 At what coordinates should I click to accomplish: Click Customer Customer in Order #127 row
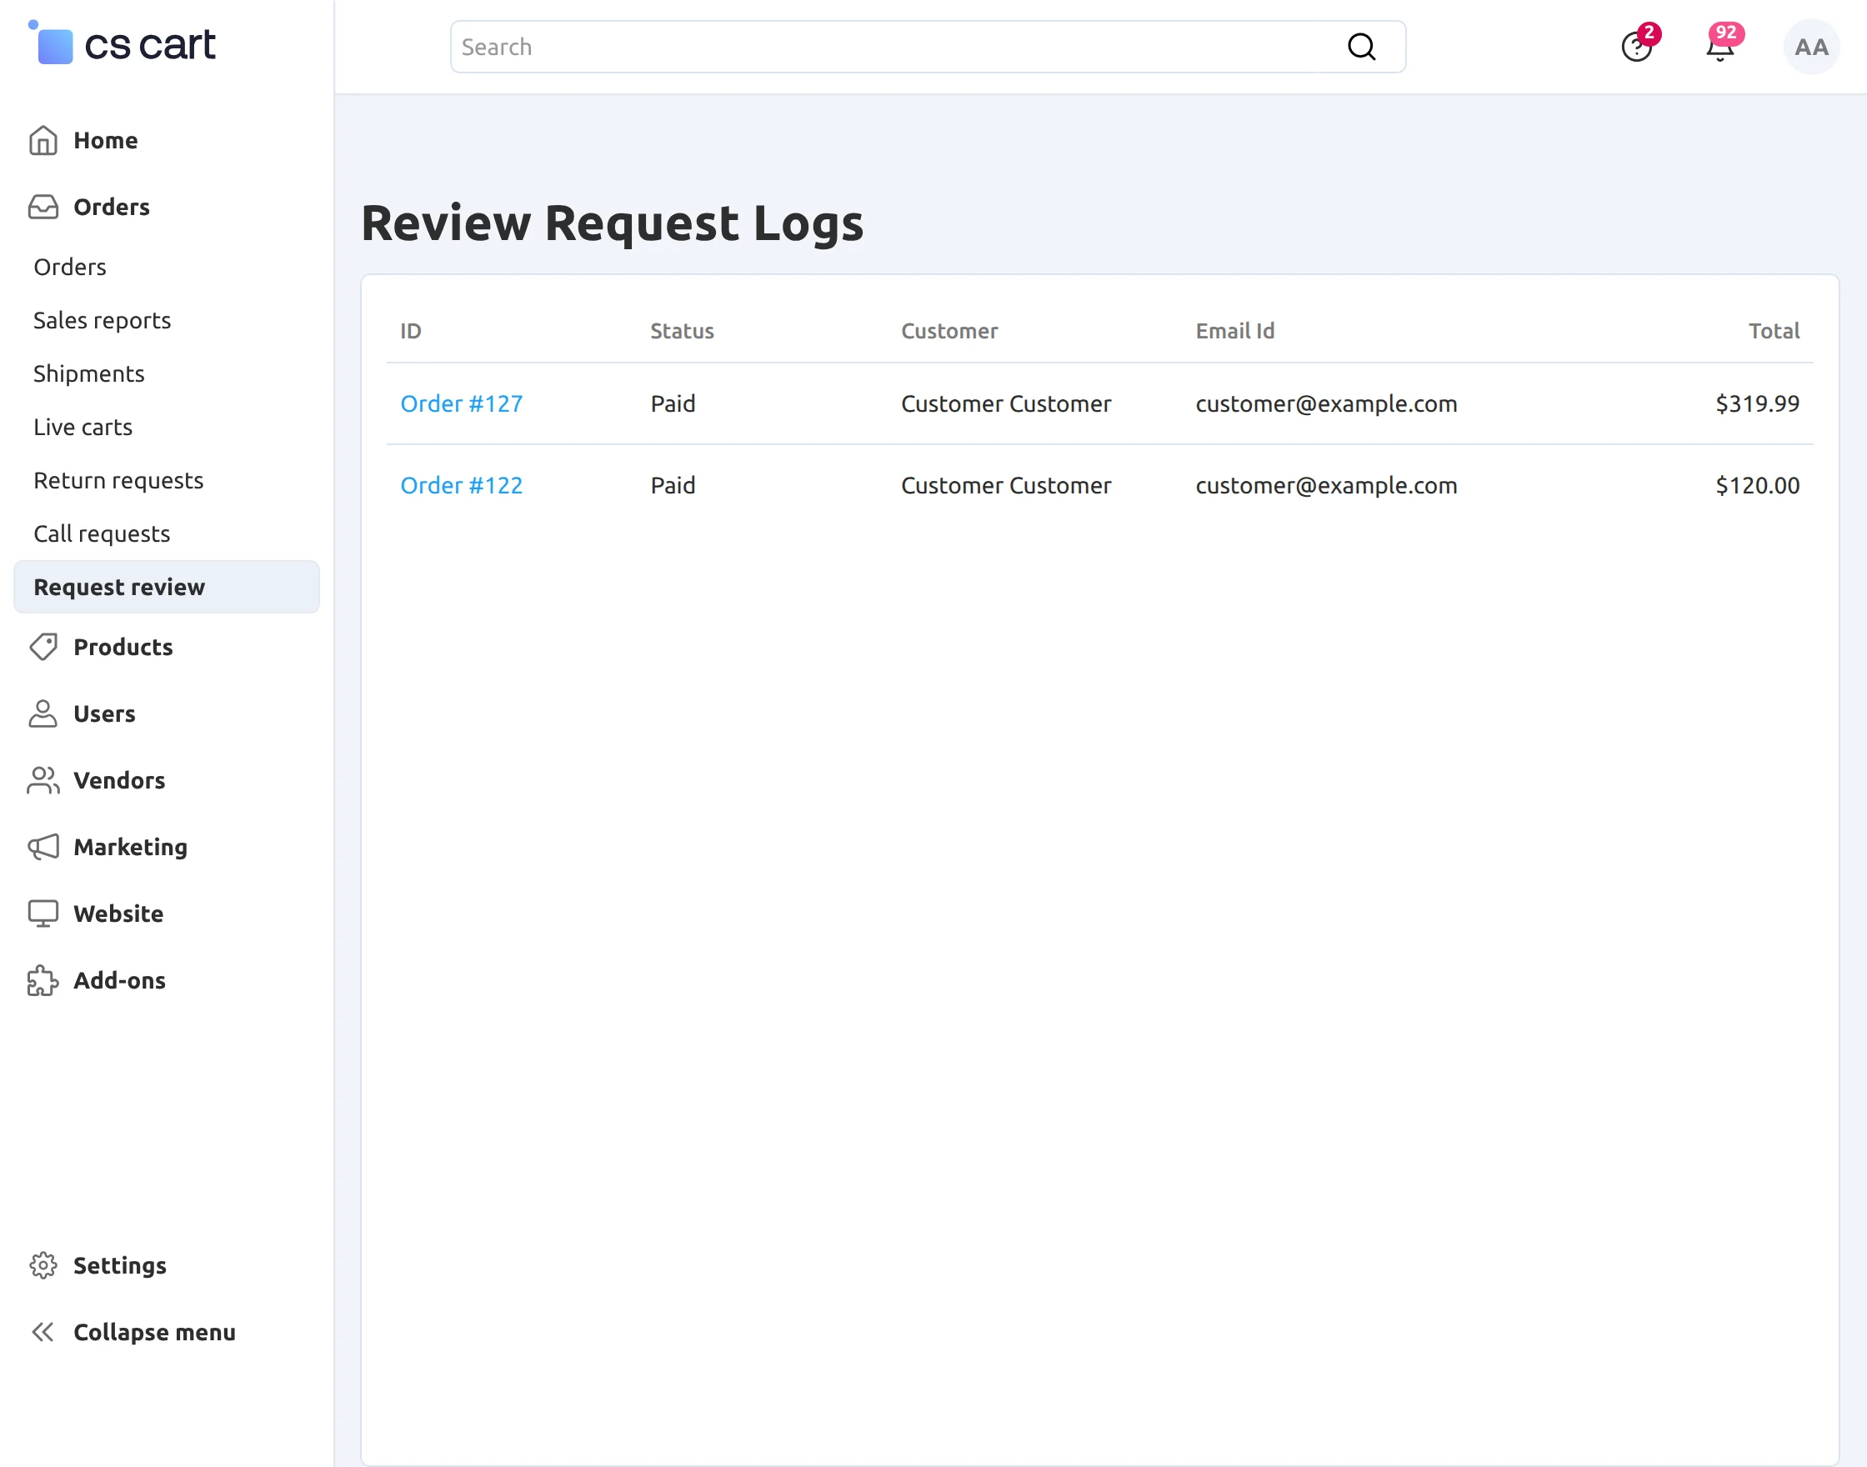(1006, 403)
